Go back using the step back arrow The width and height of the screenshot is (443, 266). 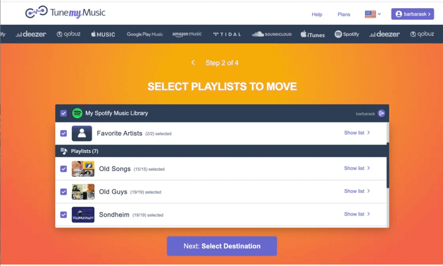pyautogui.click(x=193, y=63)
